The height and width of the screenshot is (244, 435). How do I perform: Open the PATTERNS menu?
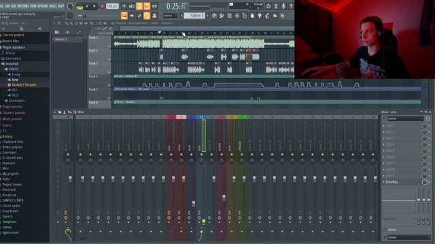[x=23, y=6]
